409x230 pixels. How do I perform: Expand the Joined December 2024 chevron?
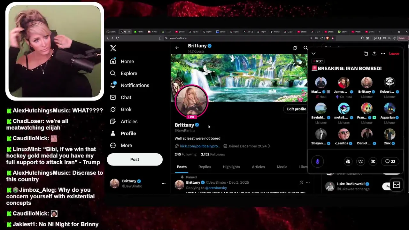[269, 146]
